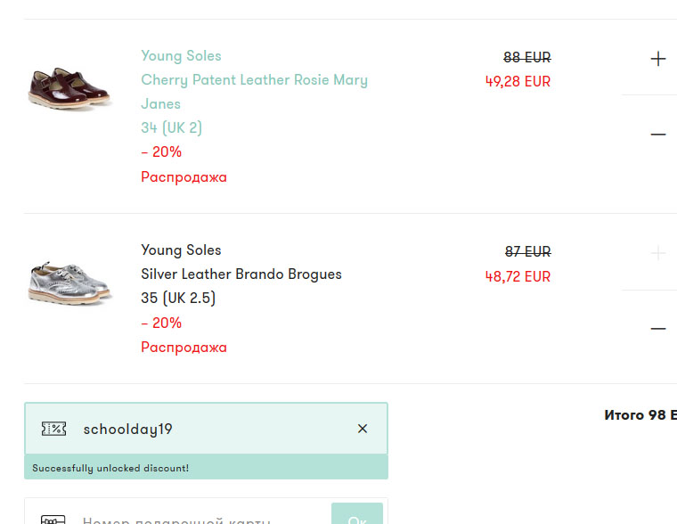Increase quantity of Cherry Patent Mary Janes
The height and width of the screenshot is (524, 677).
(x=658, y=60)
